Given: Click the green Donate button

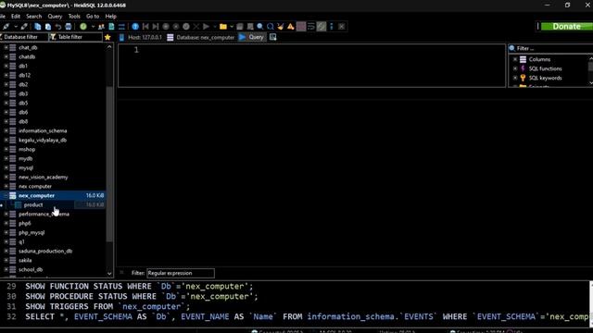Looking at the screenshot, I should pyautogui.click(x=566, y=27).
